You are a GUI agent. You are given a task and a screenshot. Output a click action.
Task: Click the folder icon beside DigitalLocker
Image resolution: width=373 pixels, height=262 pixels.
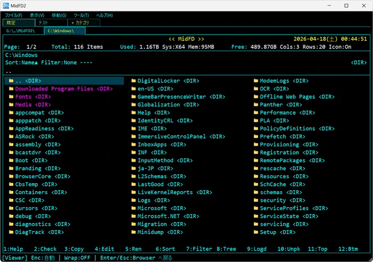point(133,81)
